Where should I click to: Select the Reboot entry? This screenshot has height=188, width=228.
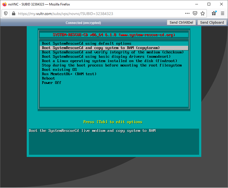[114, 78]
